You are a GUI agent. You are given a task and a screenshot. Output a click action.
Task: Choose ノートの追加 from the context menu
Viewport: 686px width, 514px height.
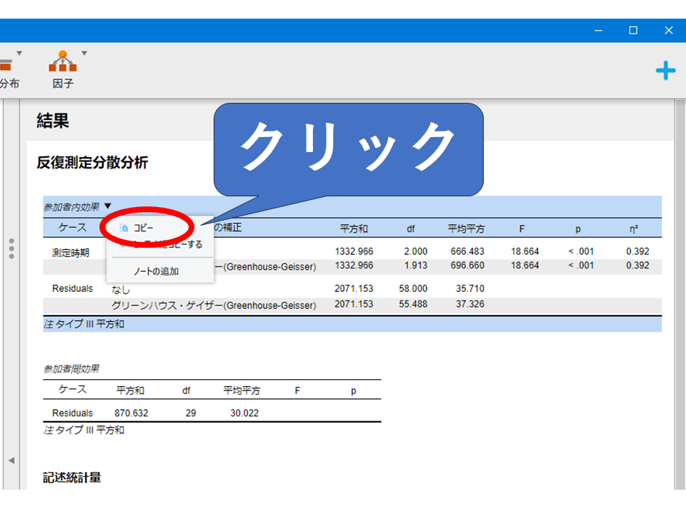[x=156, y=271]
